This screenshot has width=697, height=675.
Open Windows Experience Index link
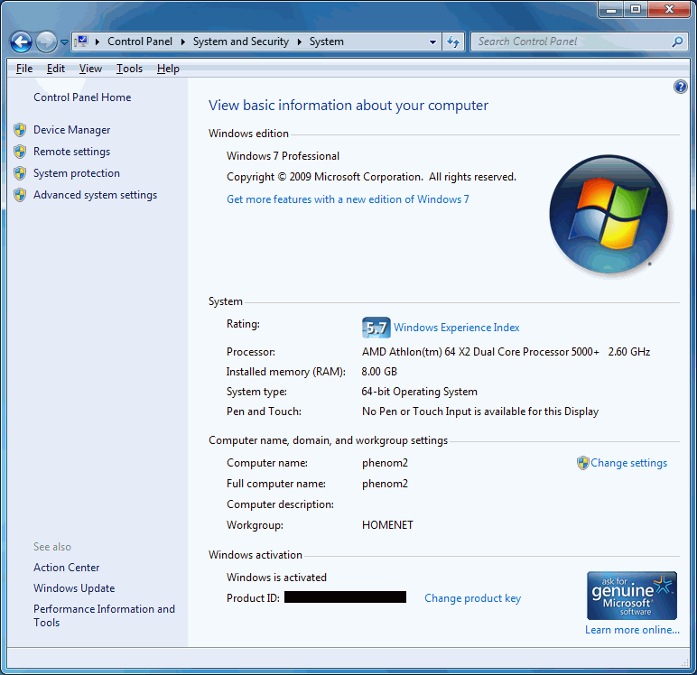[457, 328]
